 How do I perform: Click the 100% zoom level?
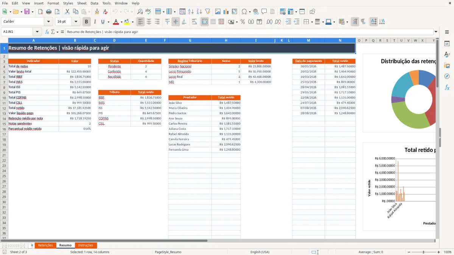[x=447, y=252]
